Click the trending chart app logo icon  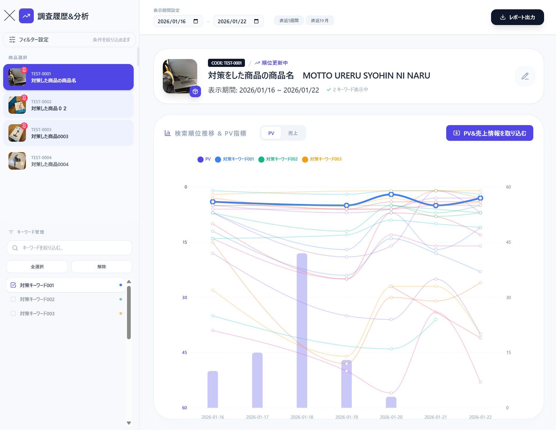coord(26,16)
